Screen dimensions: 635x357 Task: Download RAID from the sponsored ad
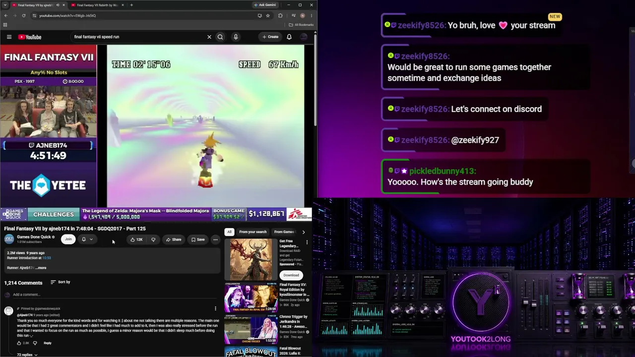coord(291,275)
